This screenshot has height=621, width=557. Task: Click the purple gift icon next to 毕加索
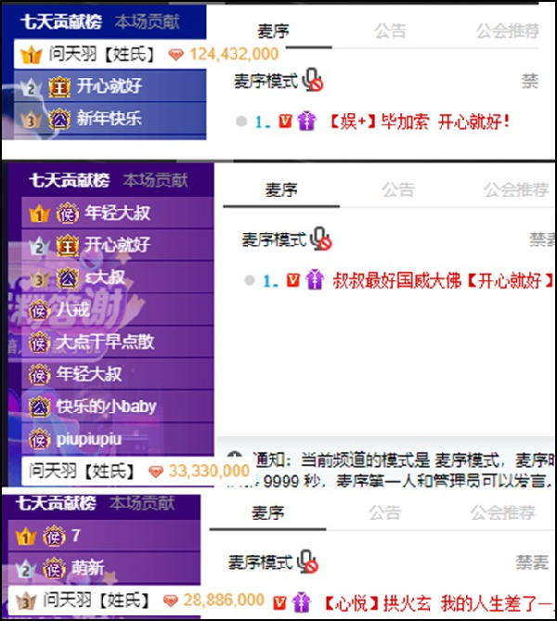click(306, 122)
